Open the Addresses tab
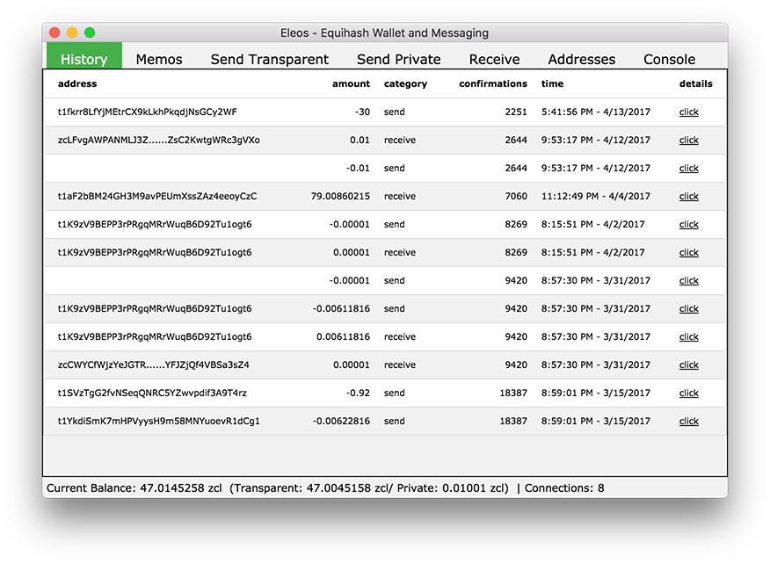770x563 pixels. (581, 60)
